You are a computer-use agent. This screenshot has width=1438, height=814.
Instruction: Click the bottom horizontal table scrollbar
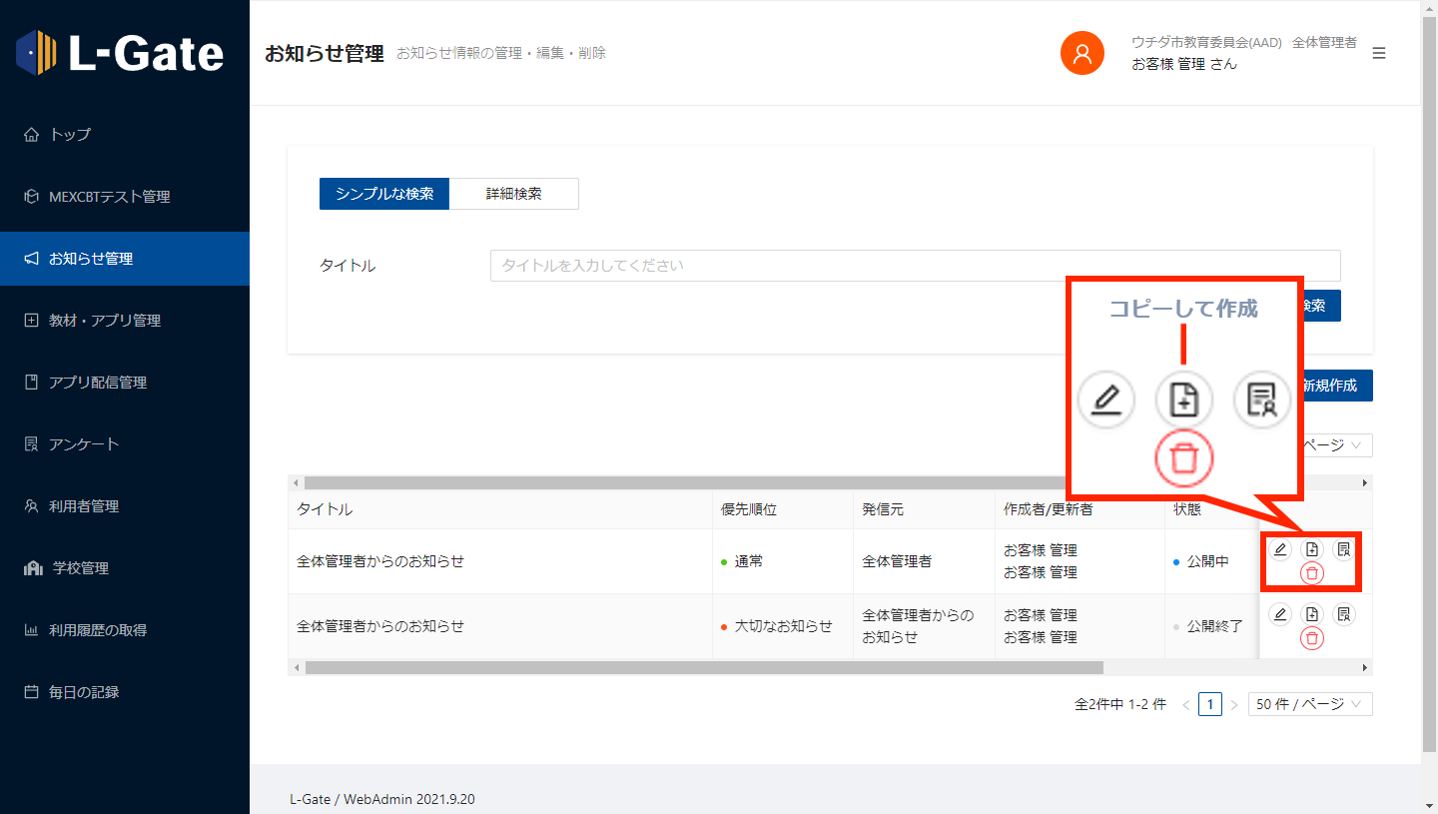(704, 667)
